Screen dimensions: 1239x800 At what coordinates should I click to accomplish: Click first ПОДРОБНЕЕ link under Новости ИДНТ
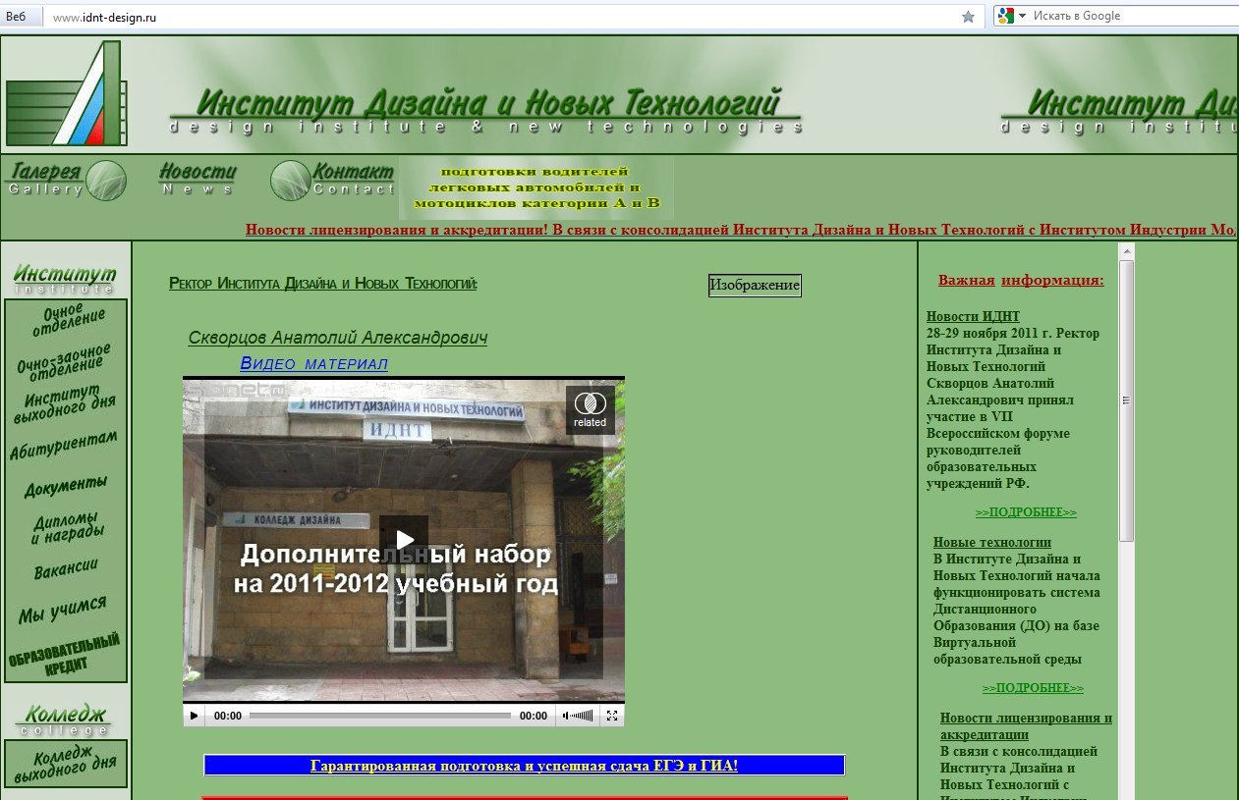[1026, 512]
